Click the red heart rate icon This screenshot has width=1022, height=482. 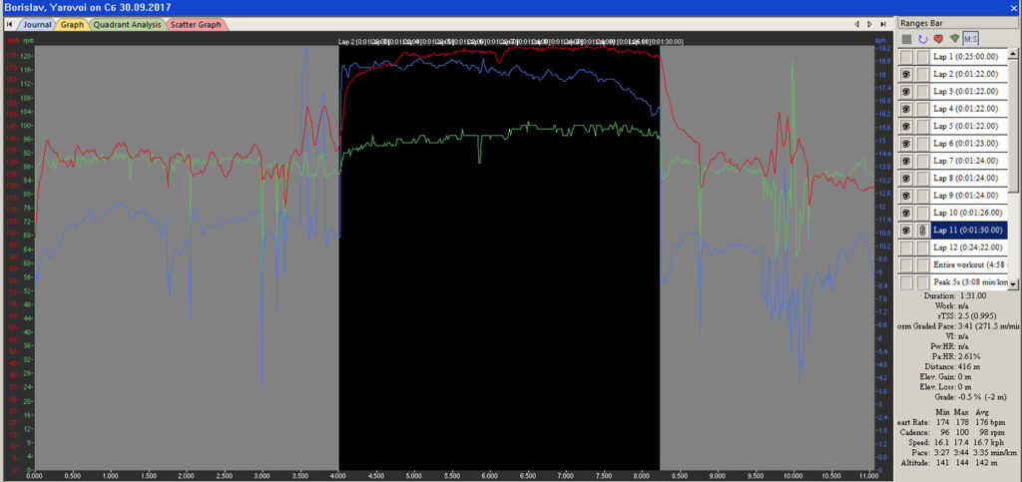[x=938, y=39]
